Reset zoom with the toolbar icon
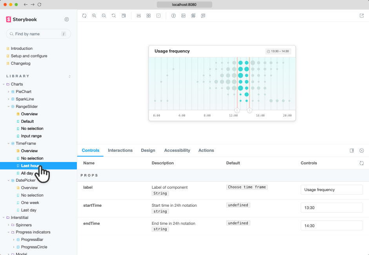This screenshot has width=369, height=255. [114, 16]
